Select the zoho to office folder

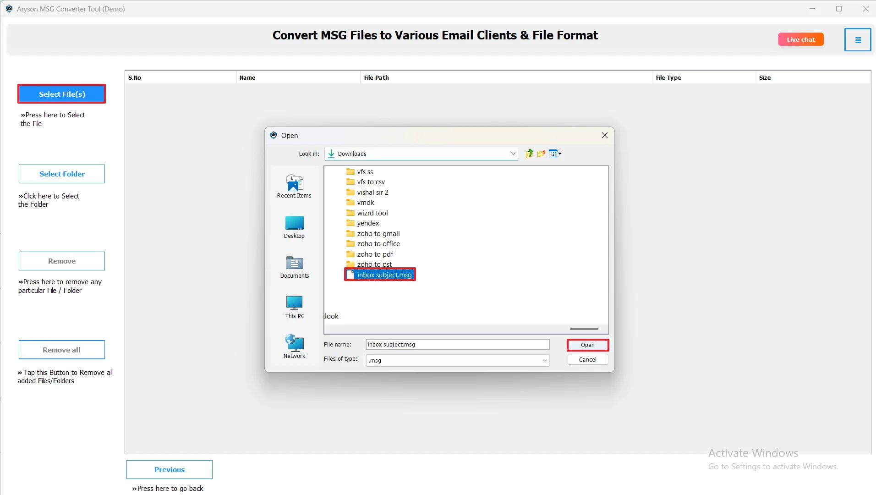click(373, 244)
